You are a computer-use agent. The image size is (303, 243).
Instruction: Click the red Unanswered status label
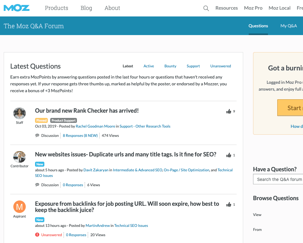coord(51,235)
